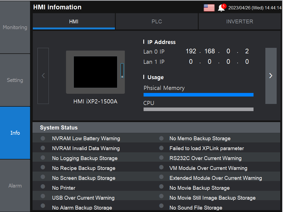Switch to the HMI tab
This screenshot has height=212, width=283.
(x=74, y=21)
